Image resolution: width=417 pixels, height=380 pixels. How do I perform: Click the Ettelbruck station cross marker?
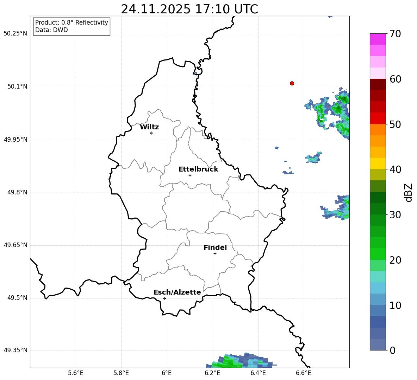click(190, 175)
